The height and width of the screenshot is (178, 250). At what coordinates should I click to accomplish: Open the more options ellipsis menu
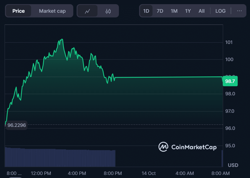click(239, 11)
